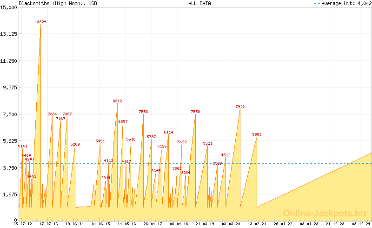Click the 14-05-16 date axis label
The height and width of the screenshot is (228, 372).
tap(127, 224)
